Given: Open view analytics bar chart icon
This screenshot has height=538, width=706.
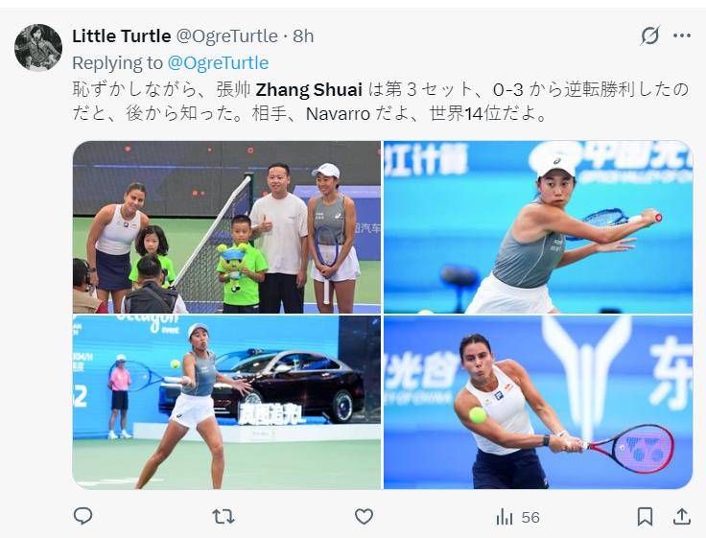Looking at the screenshot, I should tap(505, 517).
